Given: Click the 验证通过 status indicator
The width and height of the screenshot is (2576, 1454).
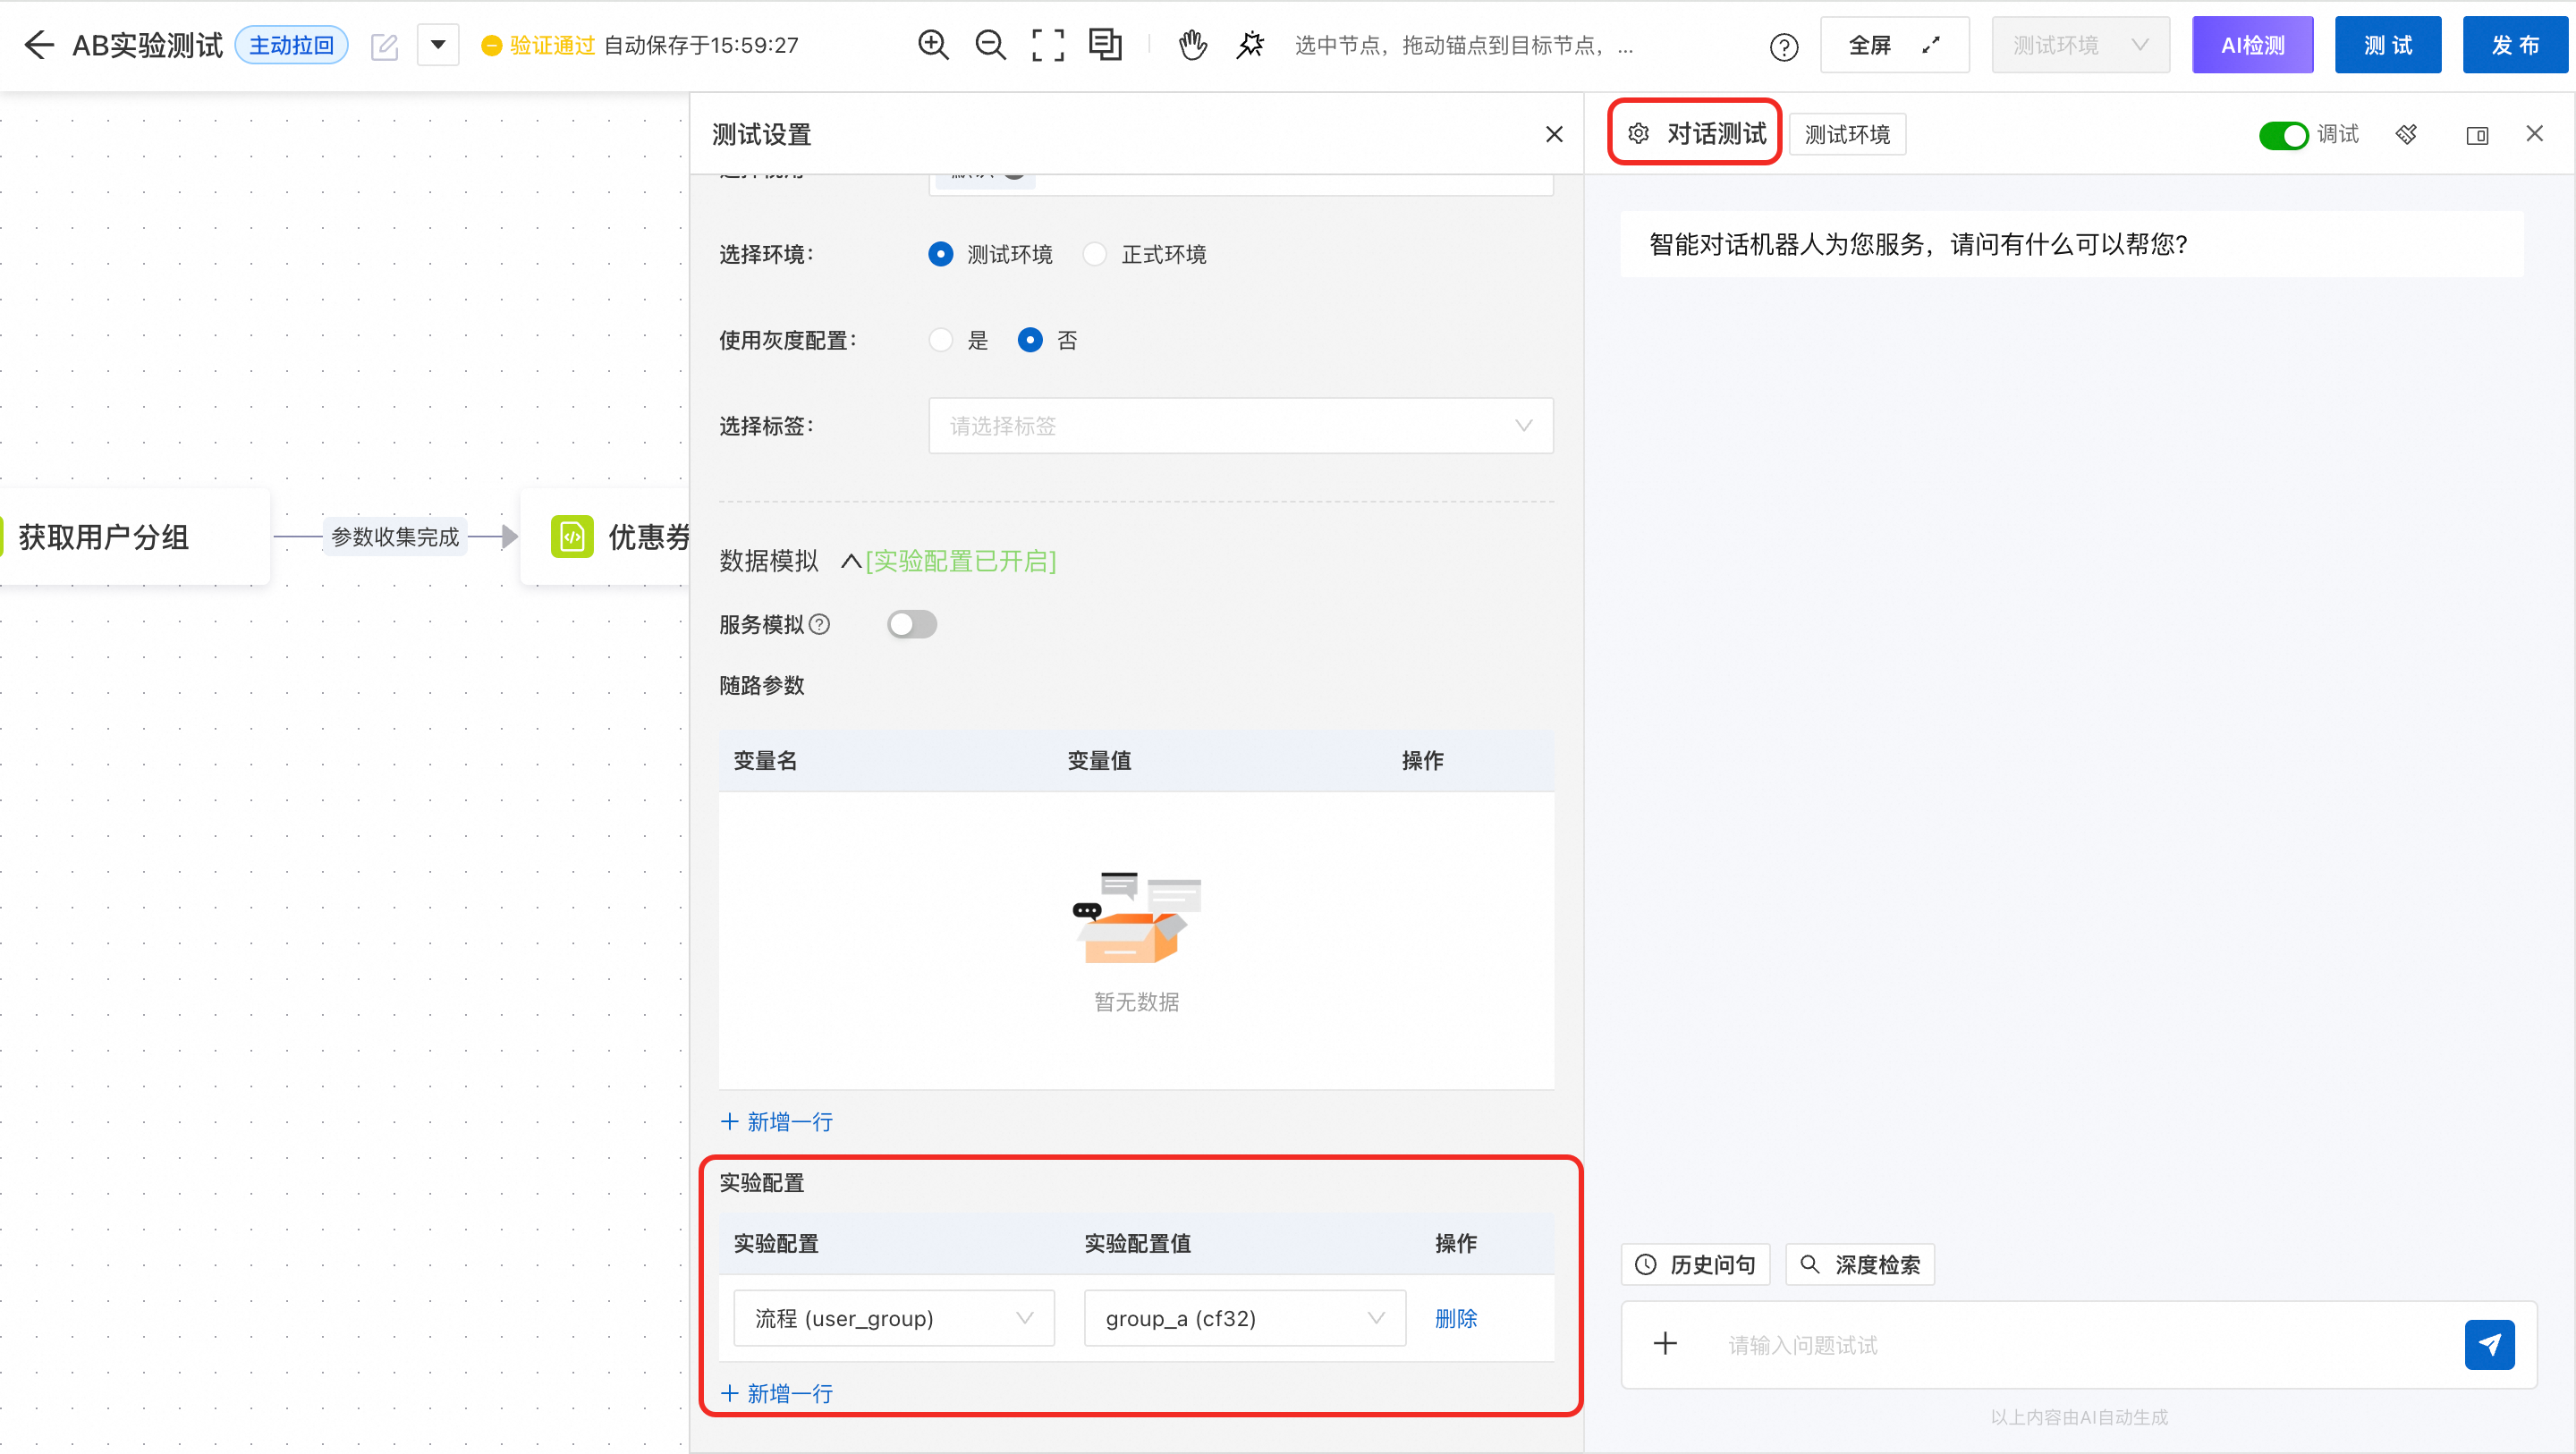Looking at the screenshot, I should coord(538,45).
